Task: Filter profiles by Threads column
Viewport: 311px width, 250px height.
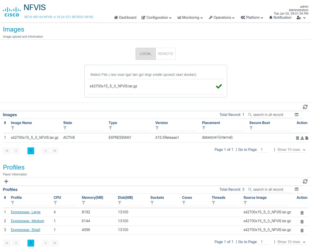Action: tap(214, 203)
